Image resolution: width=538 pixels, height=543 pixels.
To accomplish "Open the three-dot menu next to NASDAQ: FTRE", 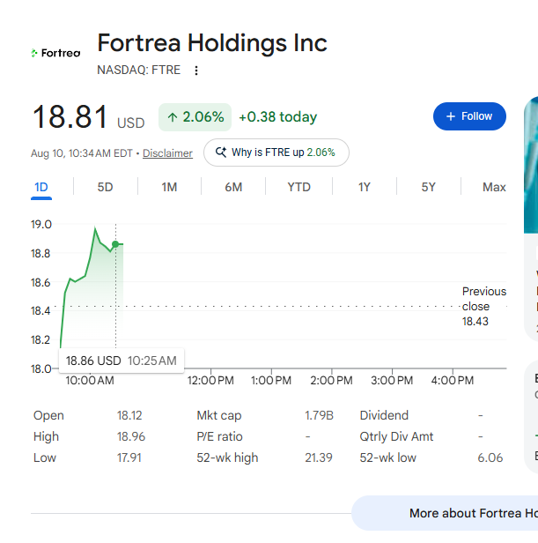I will (196, 71).
